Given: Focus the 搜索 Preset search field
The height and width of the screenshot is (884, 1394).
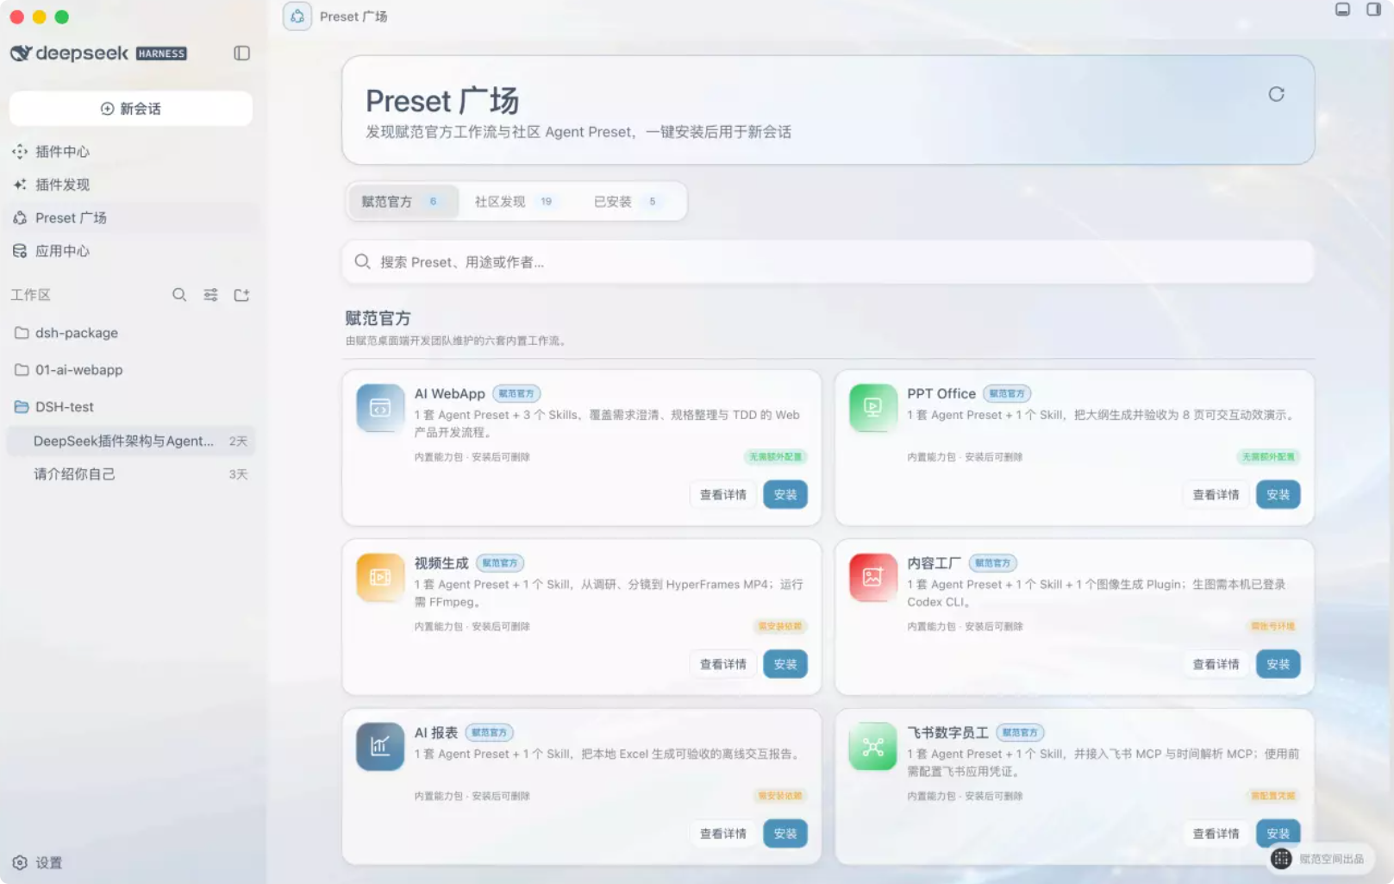Looking at the screenshot, I should click(x=828, y=262).
